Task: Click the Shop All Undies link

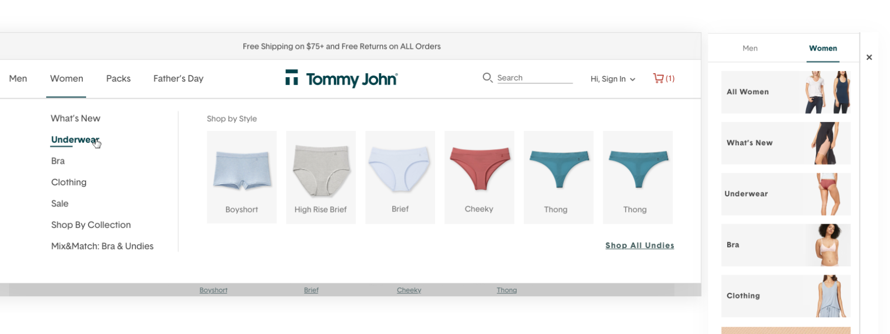Action: tap(639, 245)
